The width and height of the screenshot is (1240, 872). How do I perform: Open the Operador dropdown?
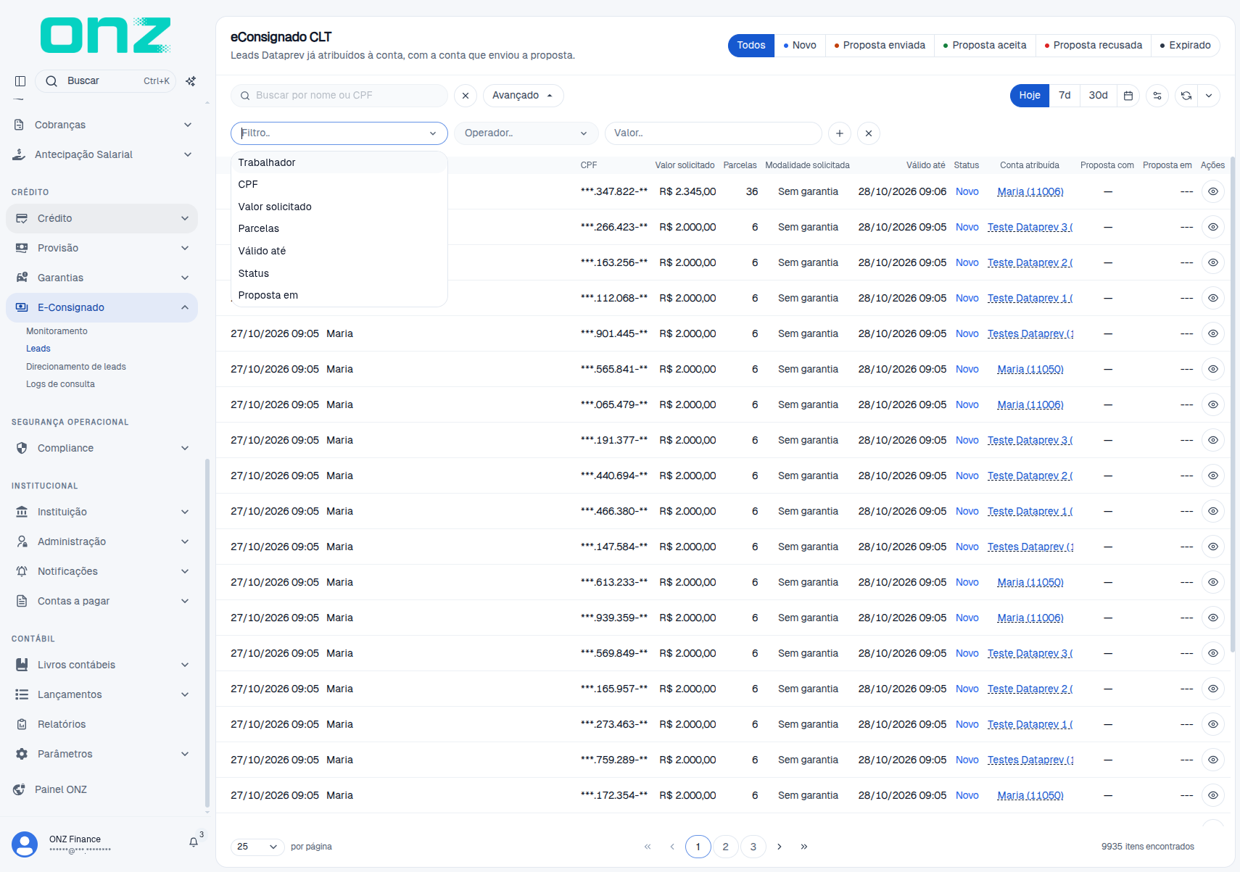tap(526, 133)
